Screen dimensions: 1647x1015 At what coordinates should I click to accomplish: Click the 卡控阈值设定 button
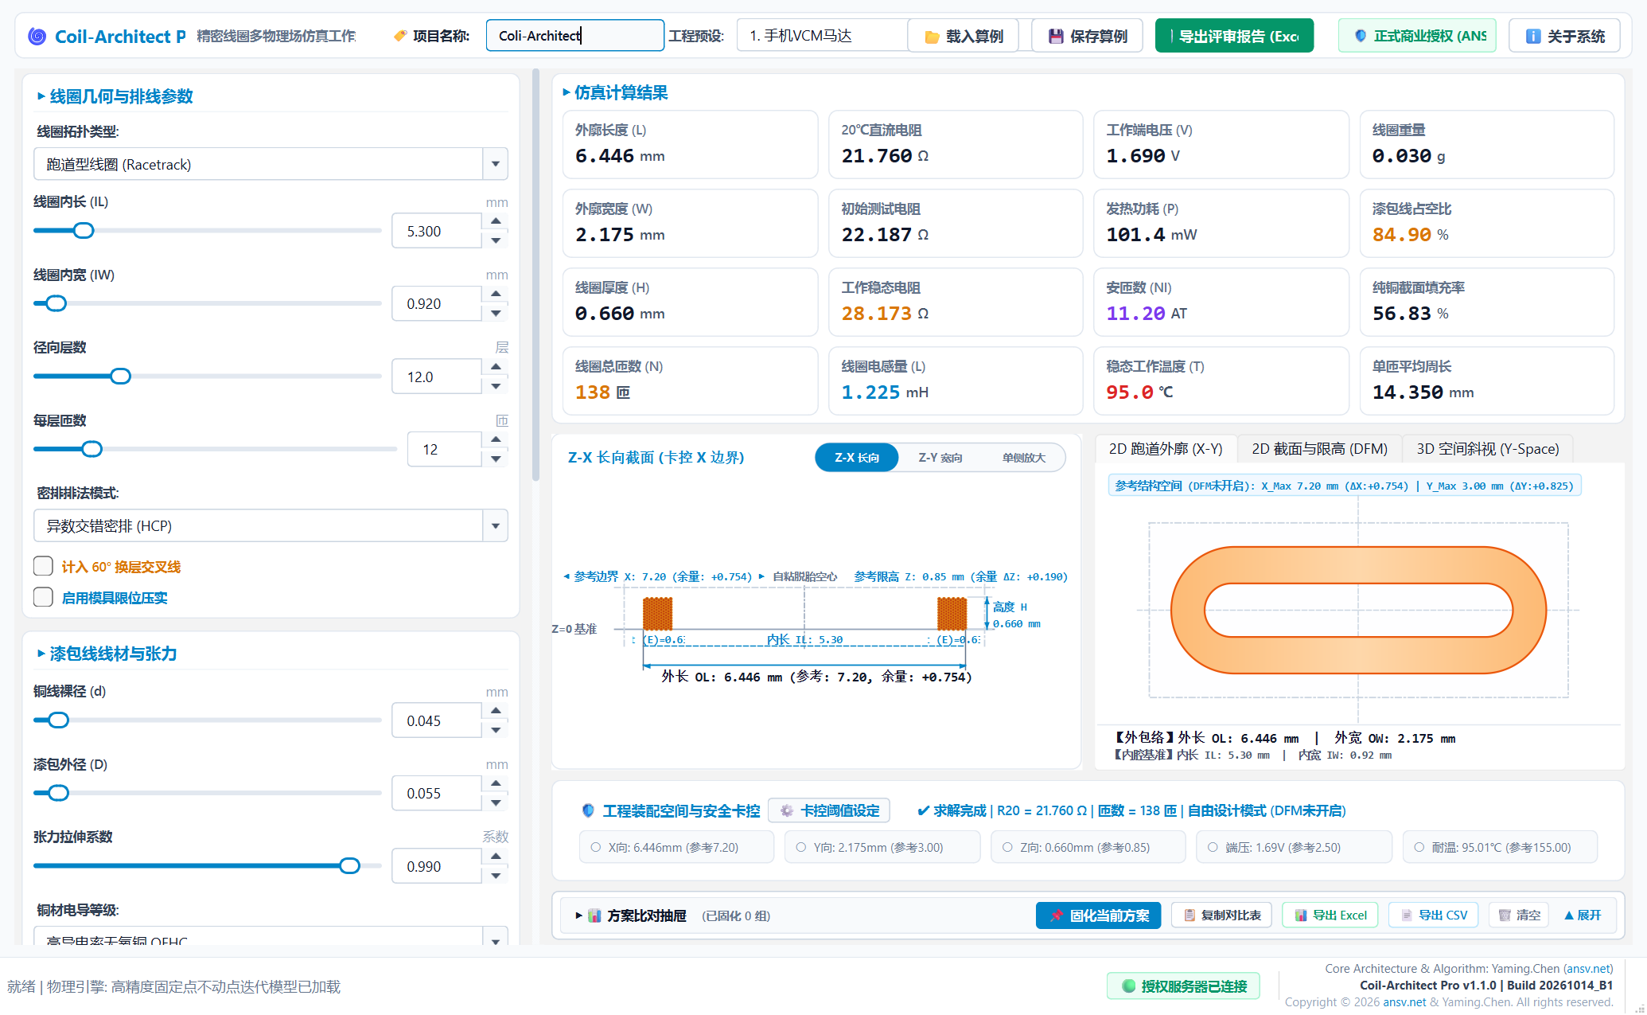coord(828,810)
